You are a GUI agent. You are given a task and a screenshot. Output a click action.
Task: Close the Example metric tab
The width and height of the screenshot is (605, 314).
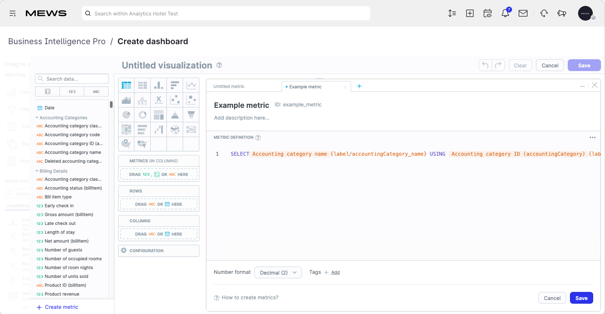pos(346,87)
